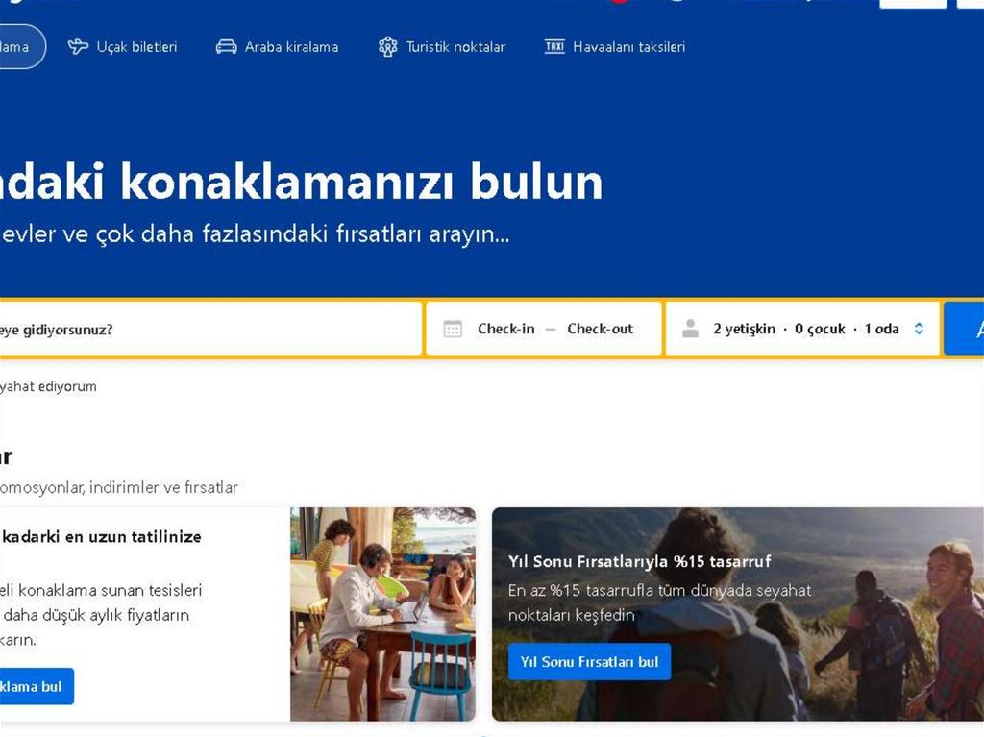Click the konaklama bul button in left card
This screenshot has height=737, width=984.
[x=35, y=686]
